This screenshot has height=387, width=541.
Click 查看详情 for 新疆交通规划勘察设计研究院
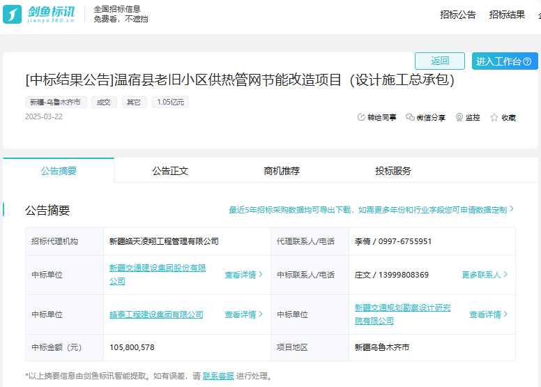click(x=488, y=314)
